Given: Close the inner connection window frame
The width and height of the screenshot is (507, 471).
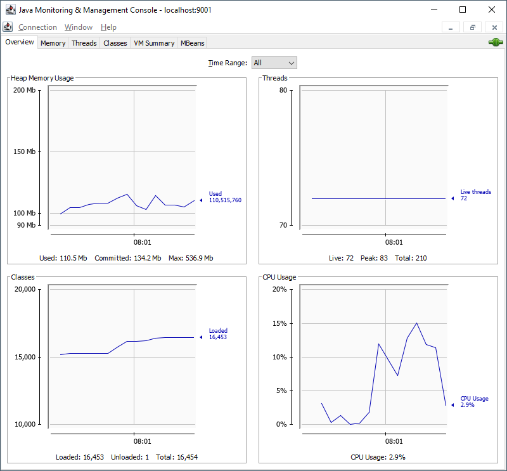Looking at the screenshot, I should (x=494, y=27).
